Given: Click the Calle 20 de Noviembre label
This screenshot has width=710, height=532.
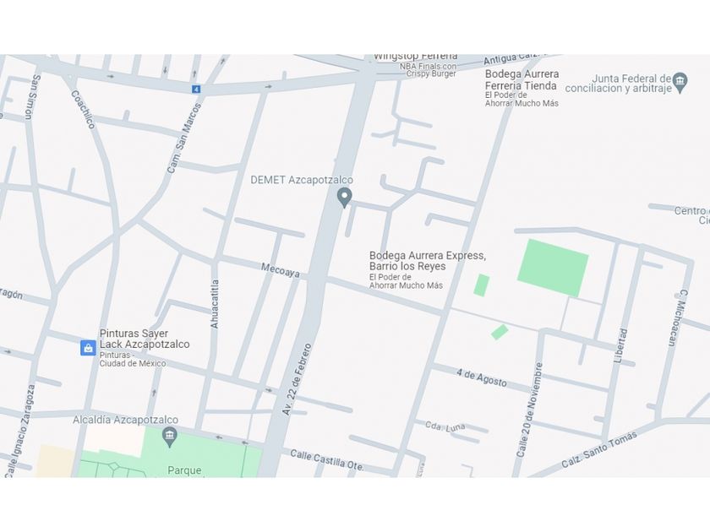Looking at the screenshot, I should coord(529,410).
